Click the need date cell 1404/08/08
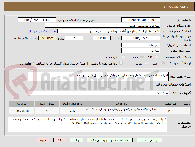 [x=21, y=111]
